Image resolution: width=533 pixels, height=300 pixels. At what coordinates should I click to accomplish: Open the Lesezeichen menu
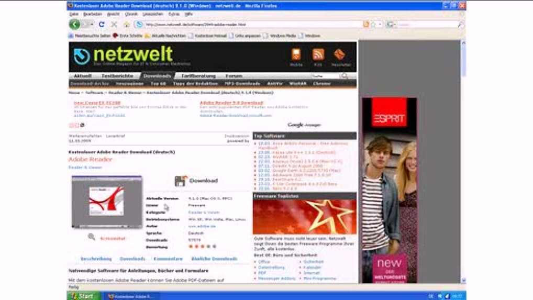point(153,14)
